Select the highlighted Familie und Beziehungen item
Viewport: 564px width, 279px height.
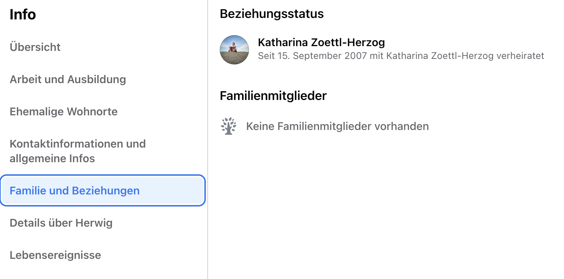tap(103, 191)
